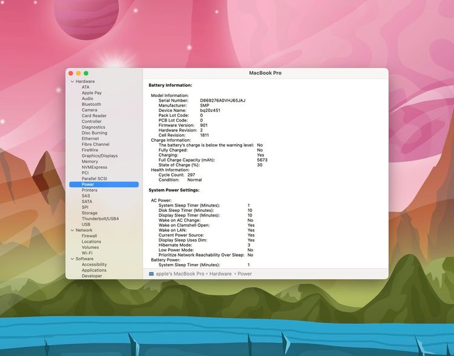Select FireWire in the sidebar

pyautogui.click(x=90, y=150)
